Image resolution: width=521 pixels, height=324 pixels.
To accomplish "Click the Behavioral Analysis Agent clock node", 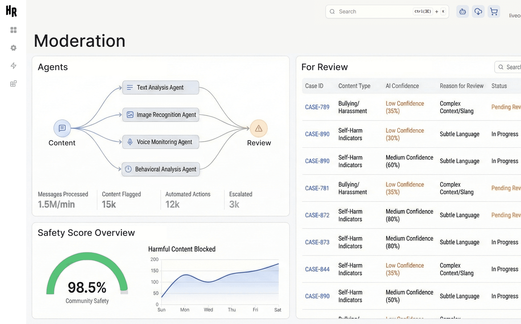I will (160, 169).
